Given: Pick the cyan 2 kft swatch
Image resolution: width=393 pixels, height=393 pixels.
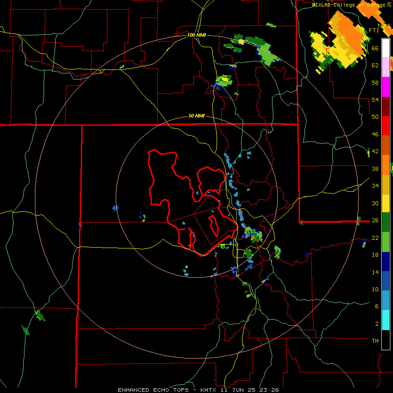Looking at the screenshot, I should click(x=386, y=320).
